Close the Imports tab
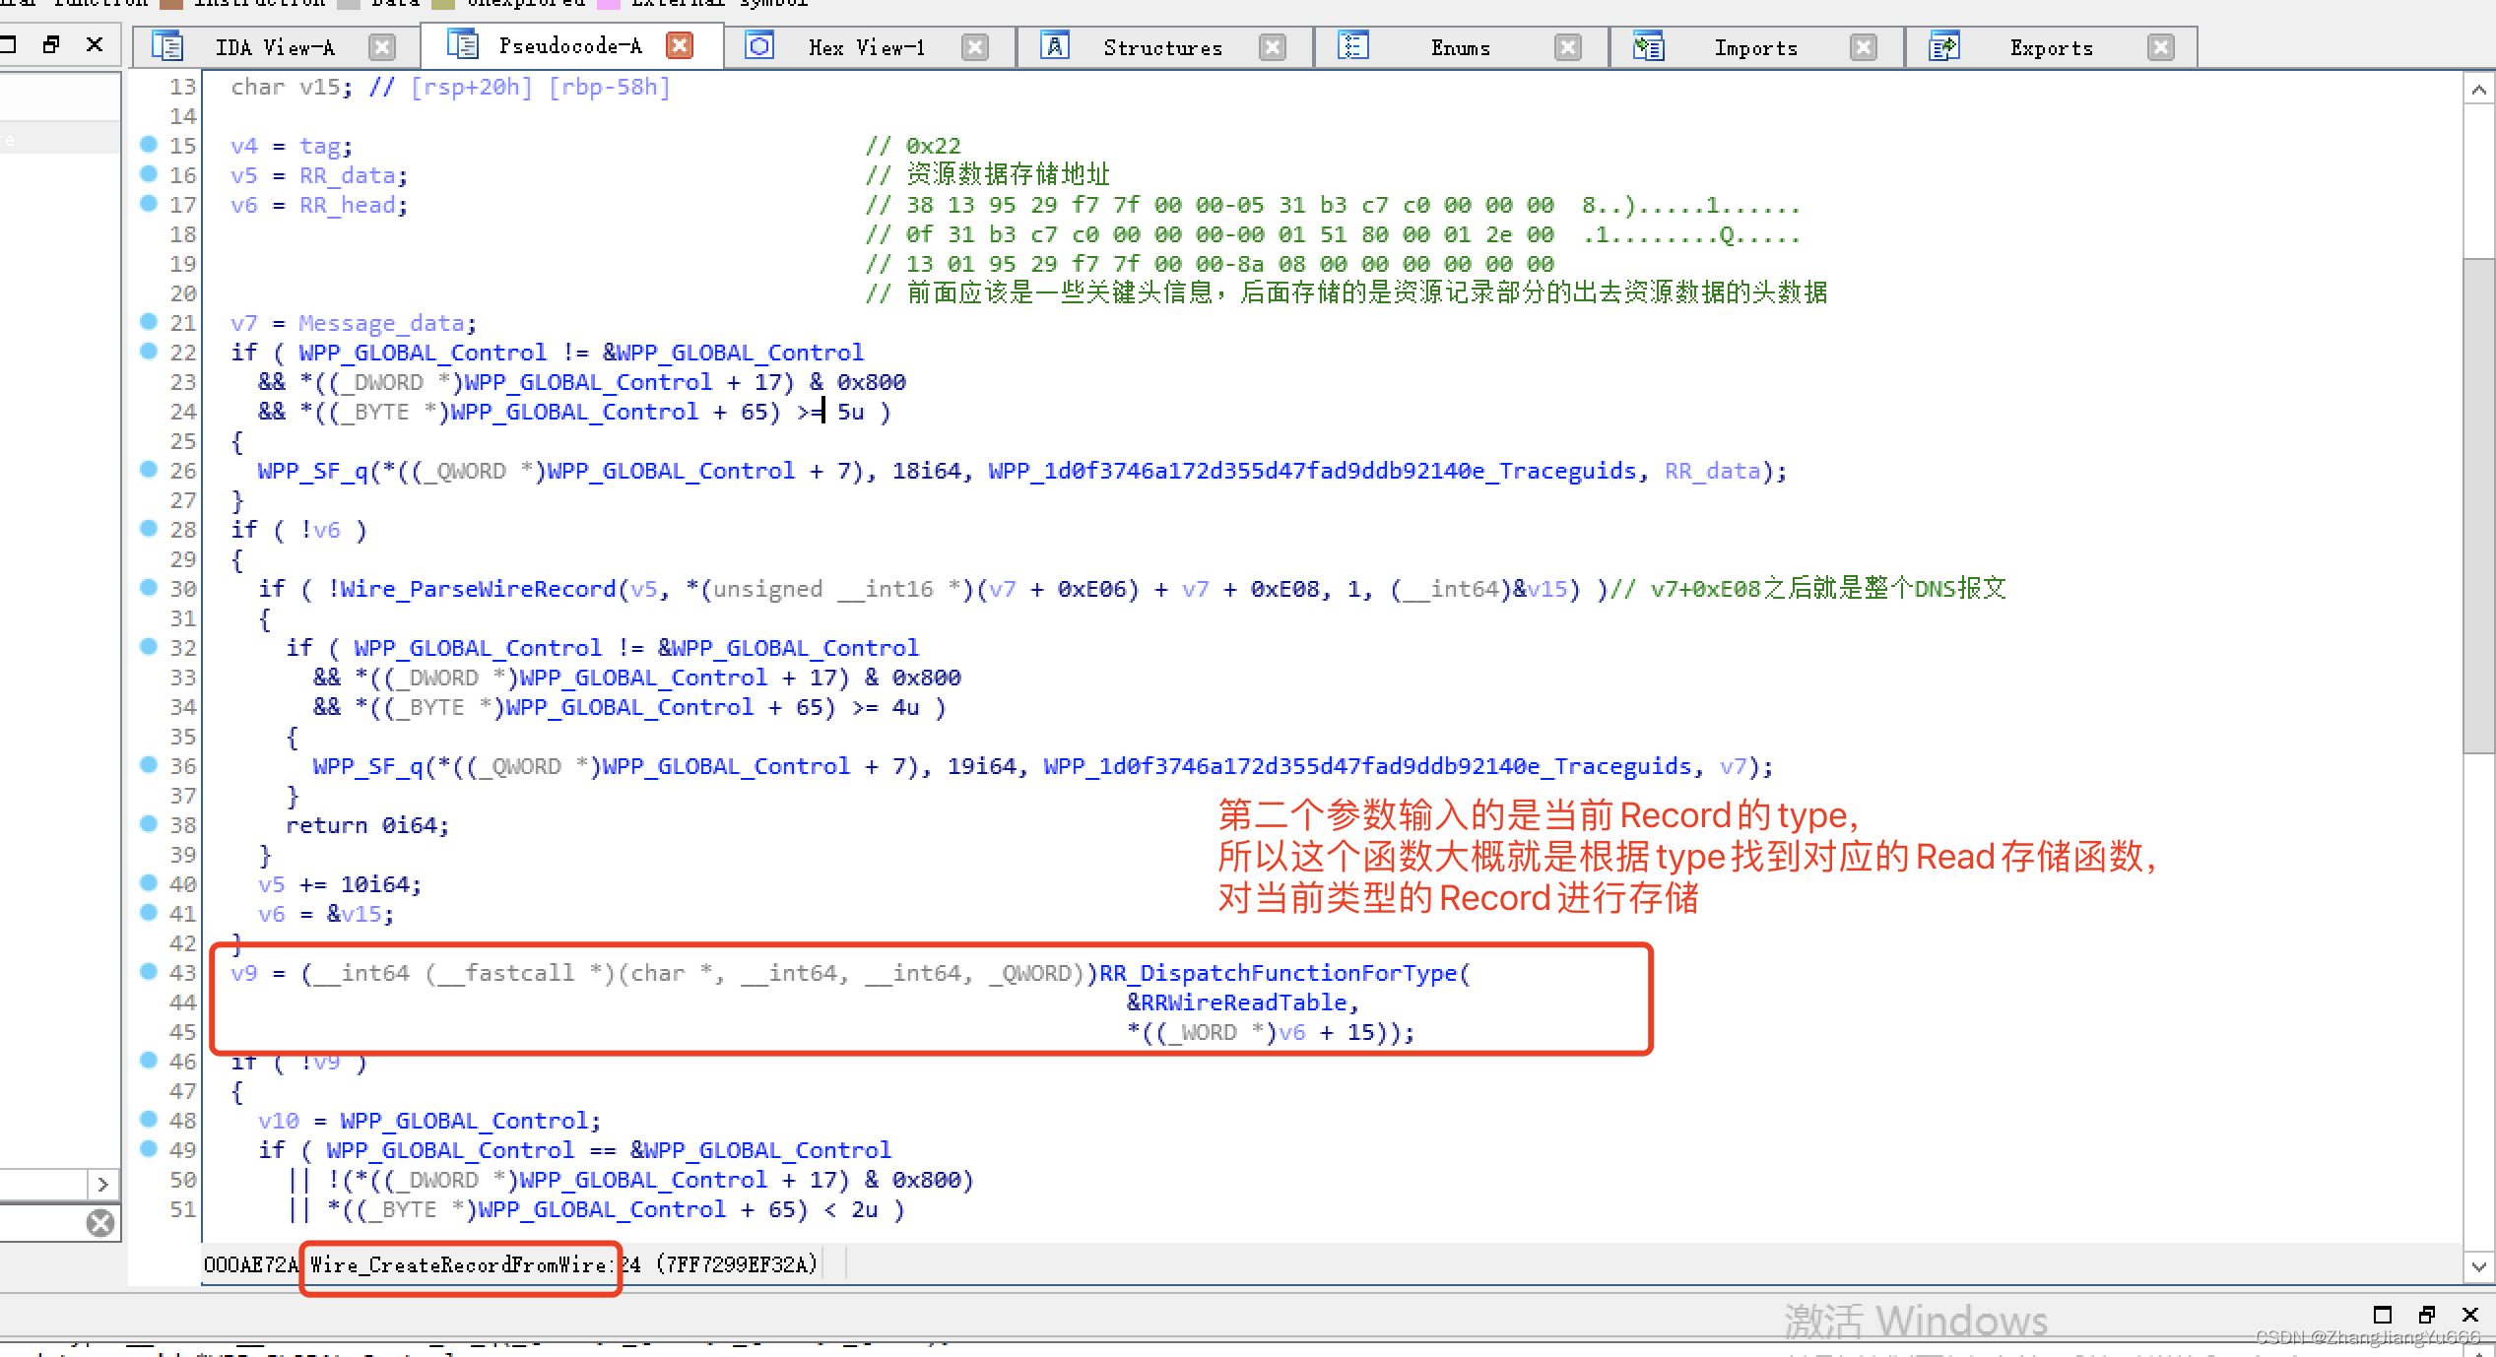Viewport: 2496px width, 1357px height. (1863, 47)
